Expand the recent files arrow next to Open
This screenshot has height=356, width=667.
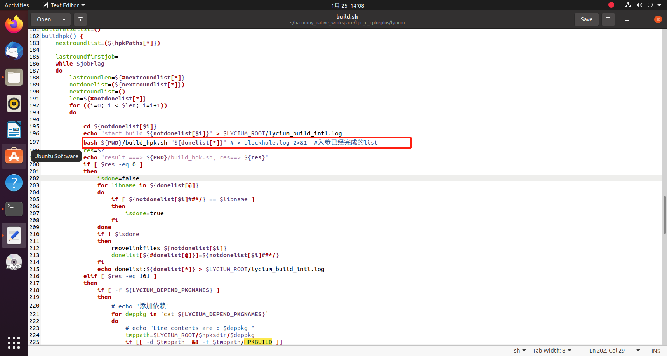(x=64, y=19)
